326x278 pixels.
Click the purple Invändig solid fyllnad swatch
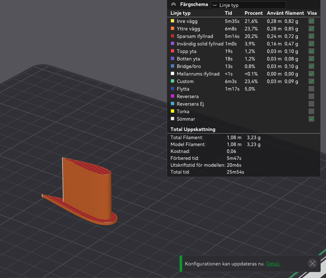(x=172, y=43)
